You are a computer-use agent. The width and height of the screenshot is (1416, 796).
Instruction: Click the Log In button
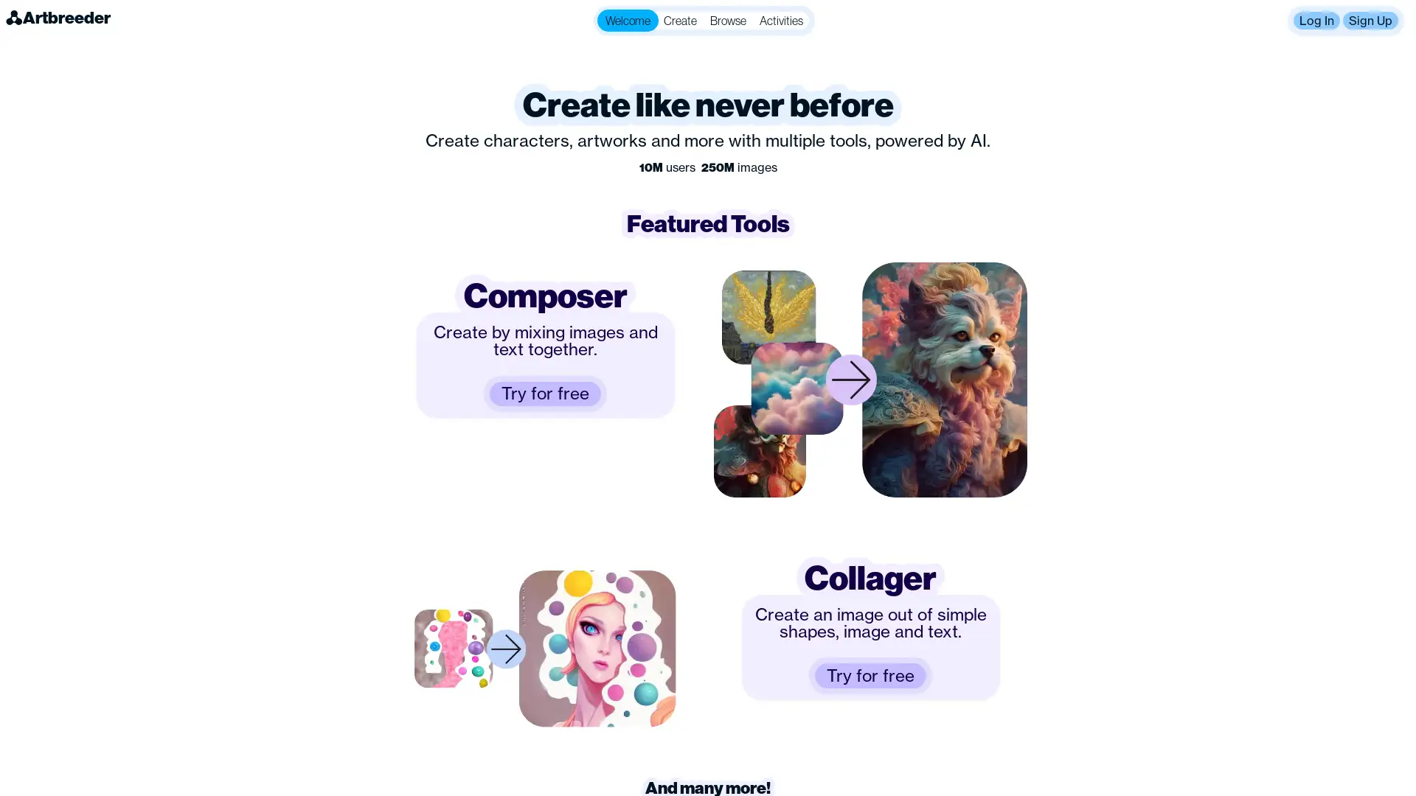pyautogui.click(x=1316, y=19)
